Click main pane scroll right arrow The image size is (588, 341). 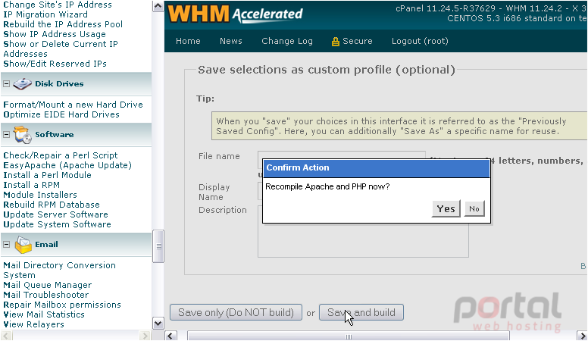click(x=582, y=336)
